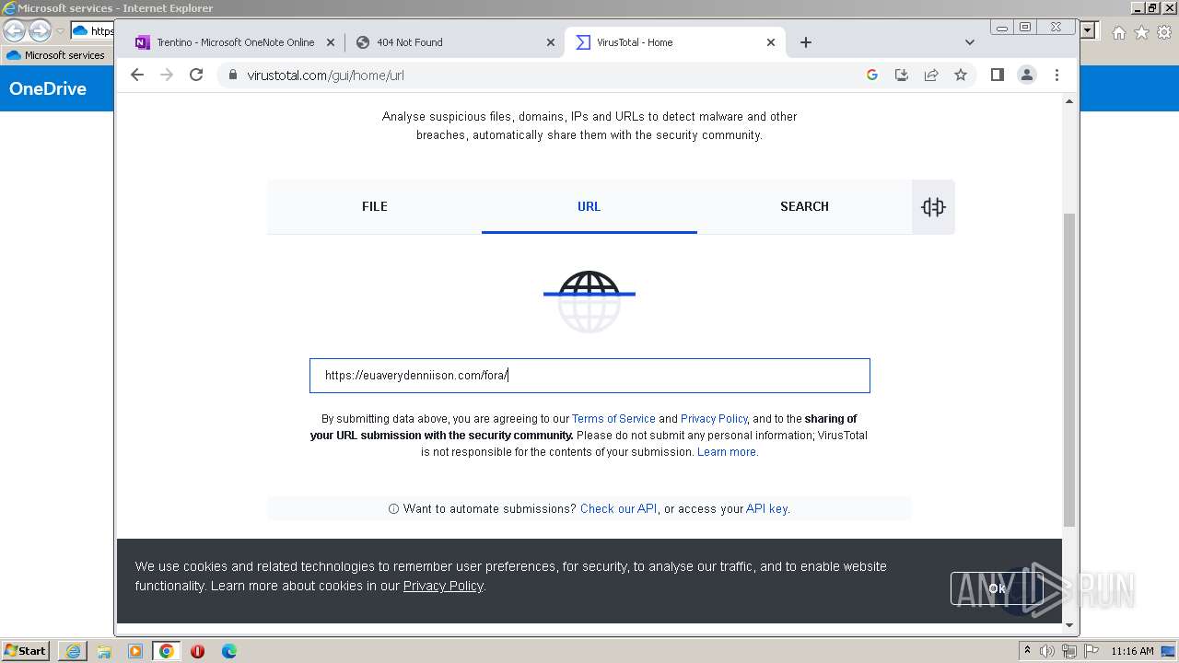This screenshot has height=663, width=1179.
Task: Accept cookies with the OK button
Action: pyautogui.click(x=997, y=588)
